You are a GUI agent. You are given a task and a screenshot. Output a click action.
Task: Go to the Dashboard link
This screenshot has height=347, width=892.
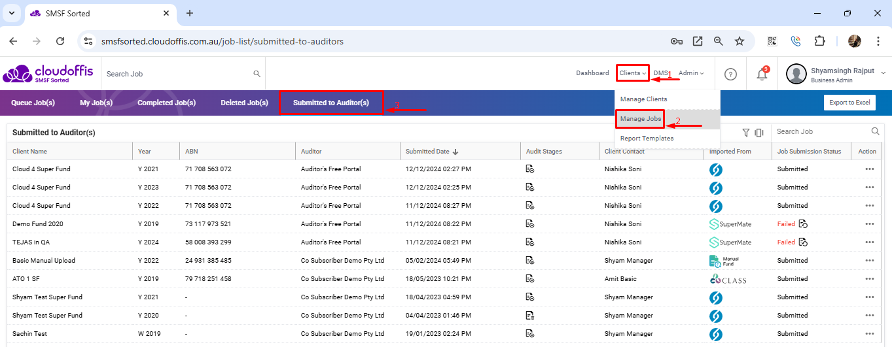point(592,73)
